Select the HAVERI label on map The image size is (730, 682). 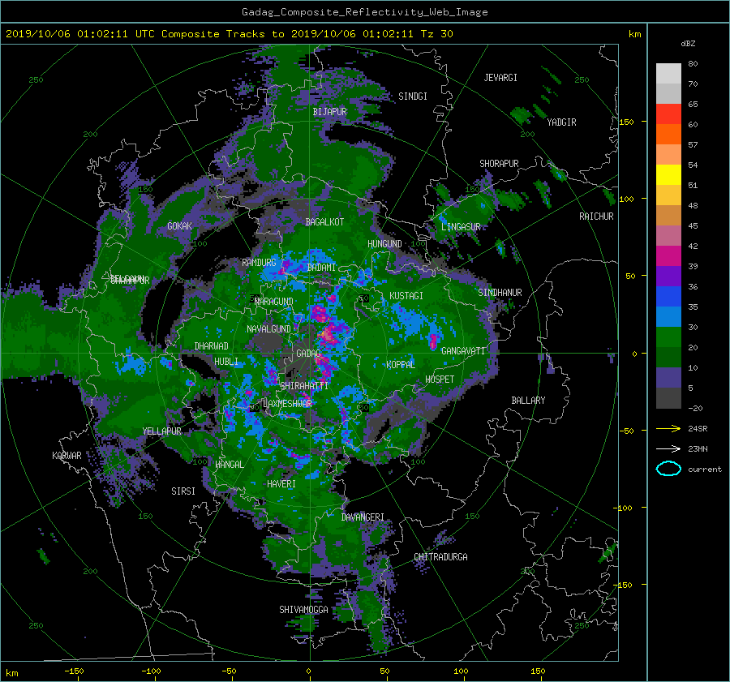pyautogui.click(x=281, y=484)
